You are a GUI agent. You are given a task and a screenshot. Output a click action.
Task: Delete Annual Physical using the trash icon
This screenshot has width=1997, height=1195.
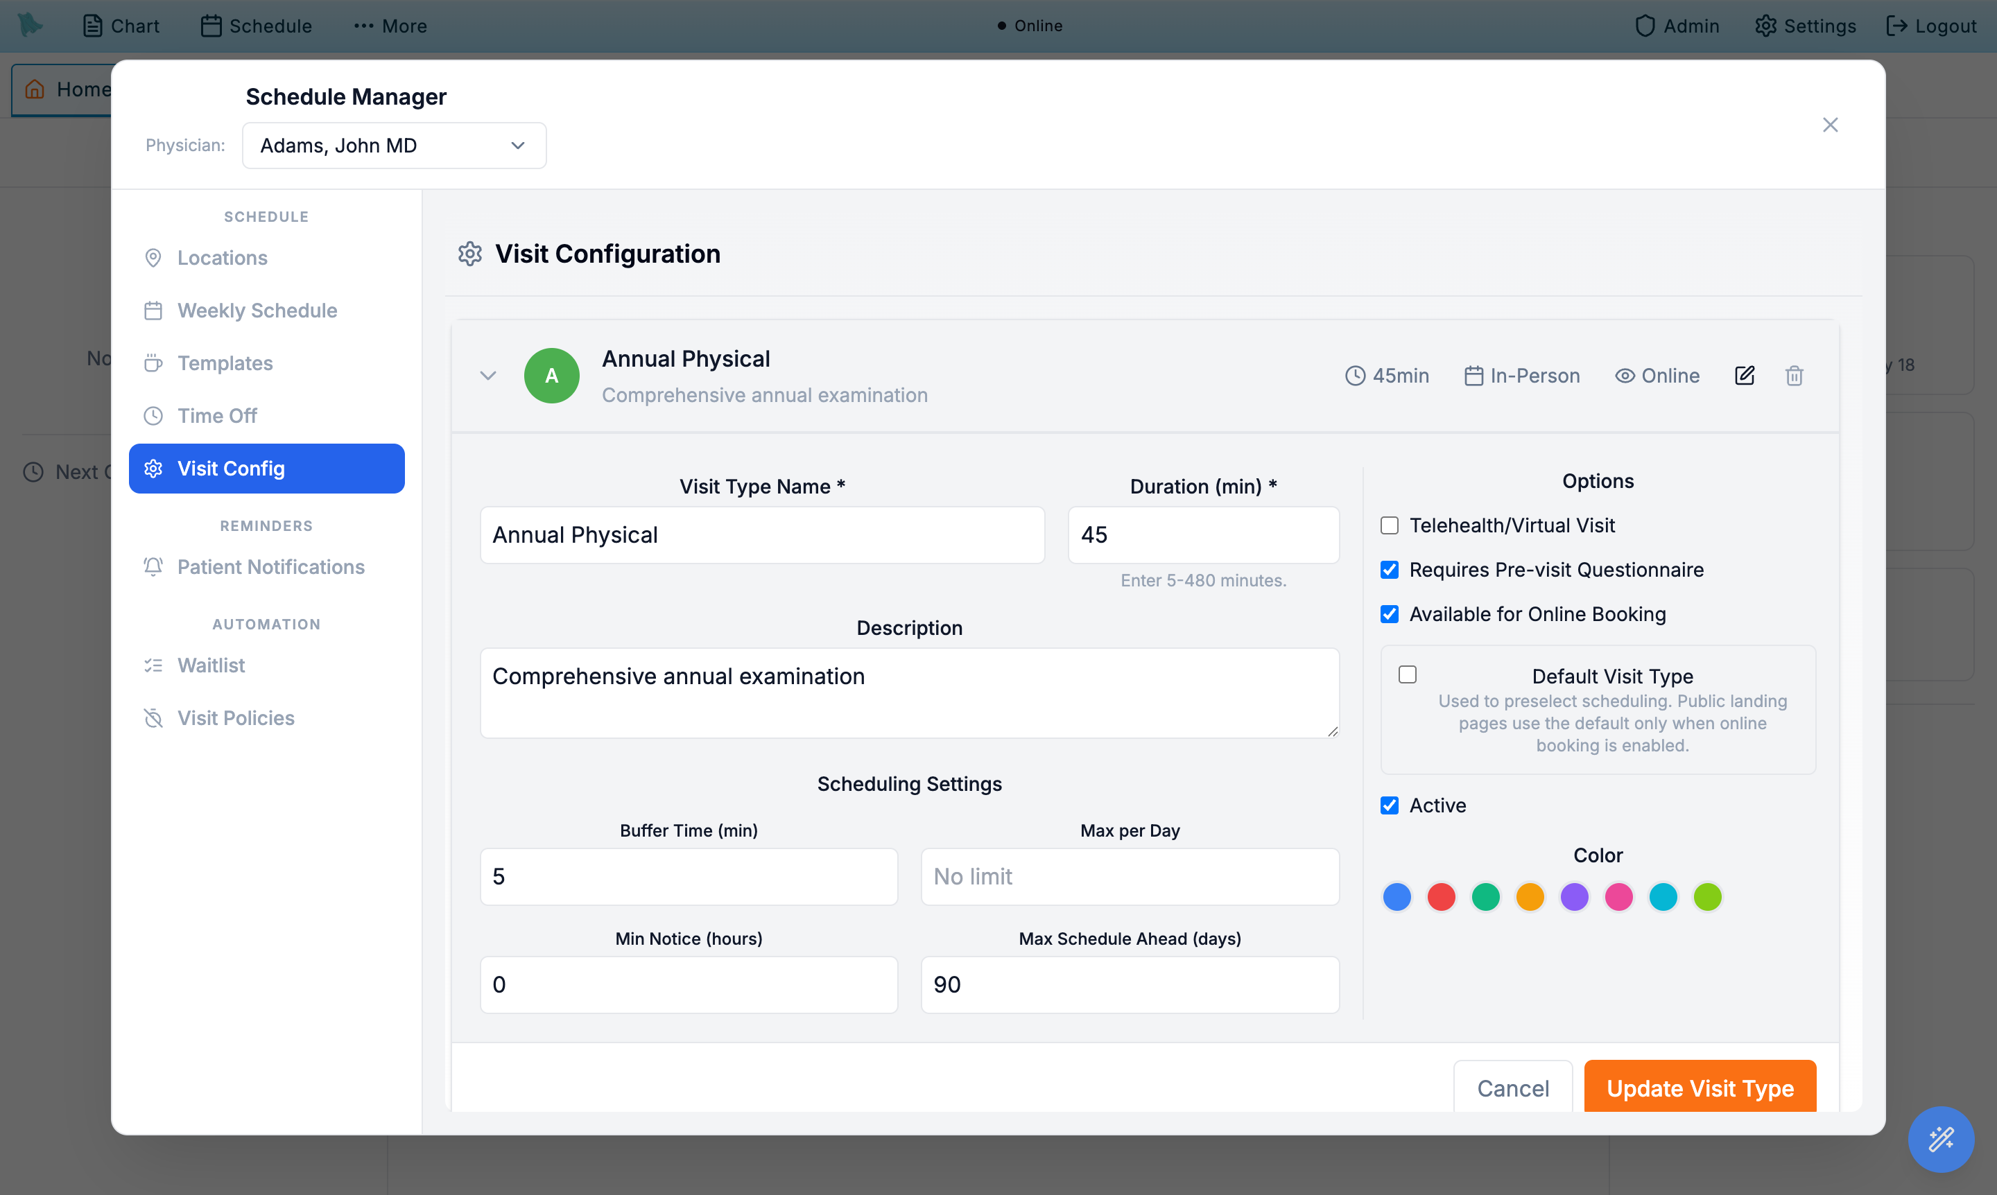(x=1794, y=375)
